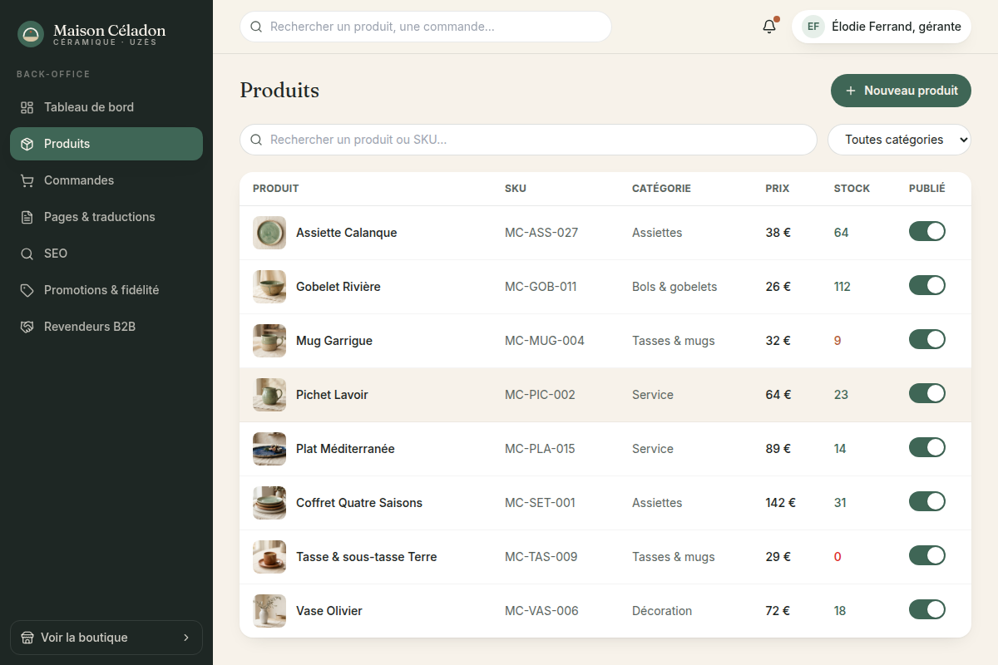Click the Maison Céladon logo icon
This screenshot has height=665, width=998.
tap(31, 34)
